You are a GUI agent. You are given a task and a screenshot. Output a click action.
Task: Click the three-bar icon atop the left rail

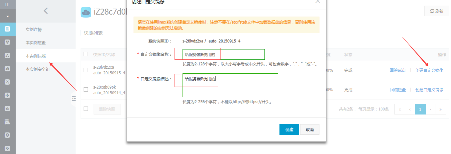7,4
